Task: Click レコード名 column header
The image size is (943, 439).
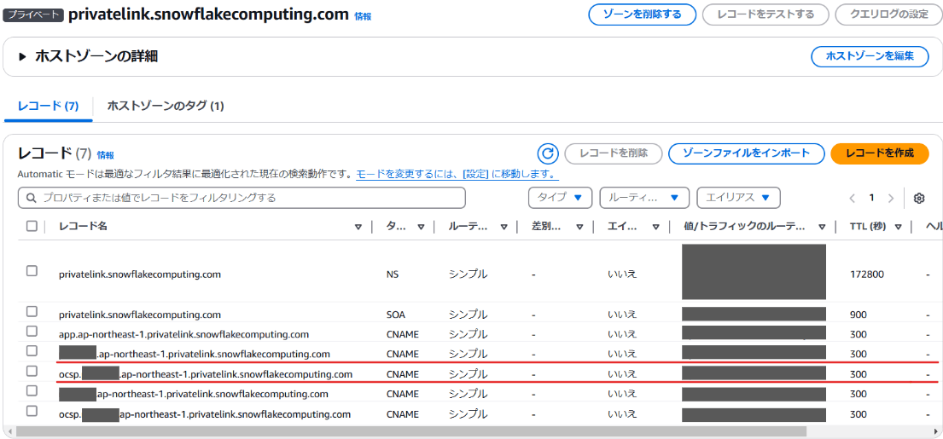Action: 83,227
